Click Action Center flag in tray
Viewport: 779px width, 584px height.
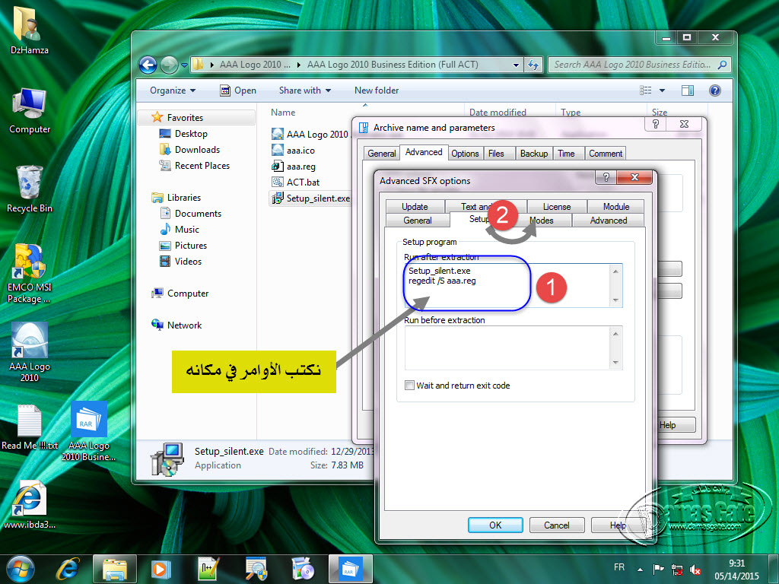[658, 570]
